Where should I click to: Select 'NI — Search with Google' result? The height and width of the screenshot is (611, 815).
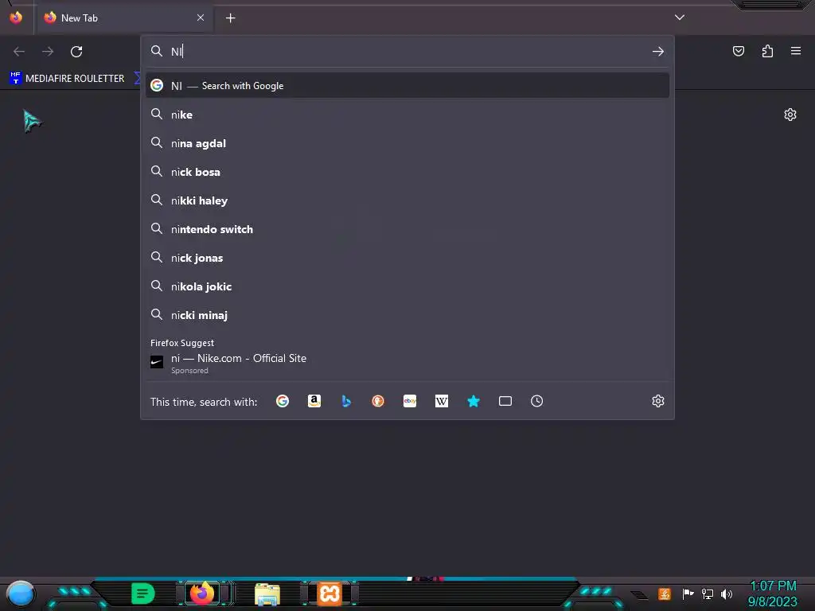[407, 86]
